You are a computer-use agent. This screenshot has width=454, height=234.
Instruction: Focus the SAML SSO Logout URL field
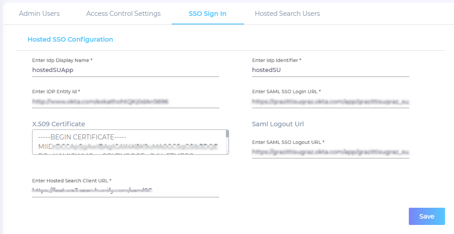click(x=330, y=152)
